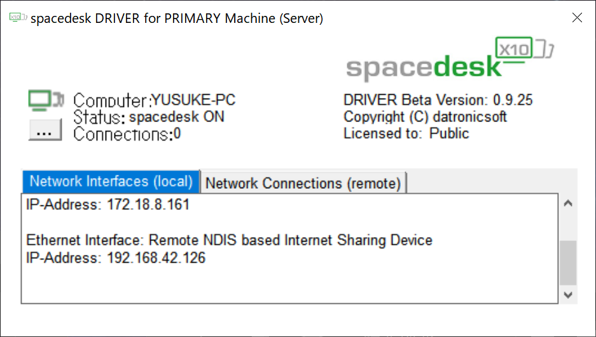This screenshot has width=596, height=337.
Task: Open the three-dots options button
Action: click(45, 130)
